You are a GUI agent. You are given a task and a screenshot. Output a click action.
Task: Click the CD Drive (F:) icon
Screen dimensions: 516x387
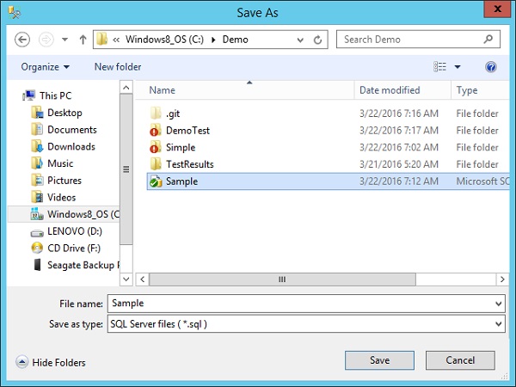coord(37,248)
